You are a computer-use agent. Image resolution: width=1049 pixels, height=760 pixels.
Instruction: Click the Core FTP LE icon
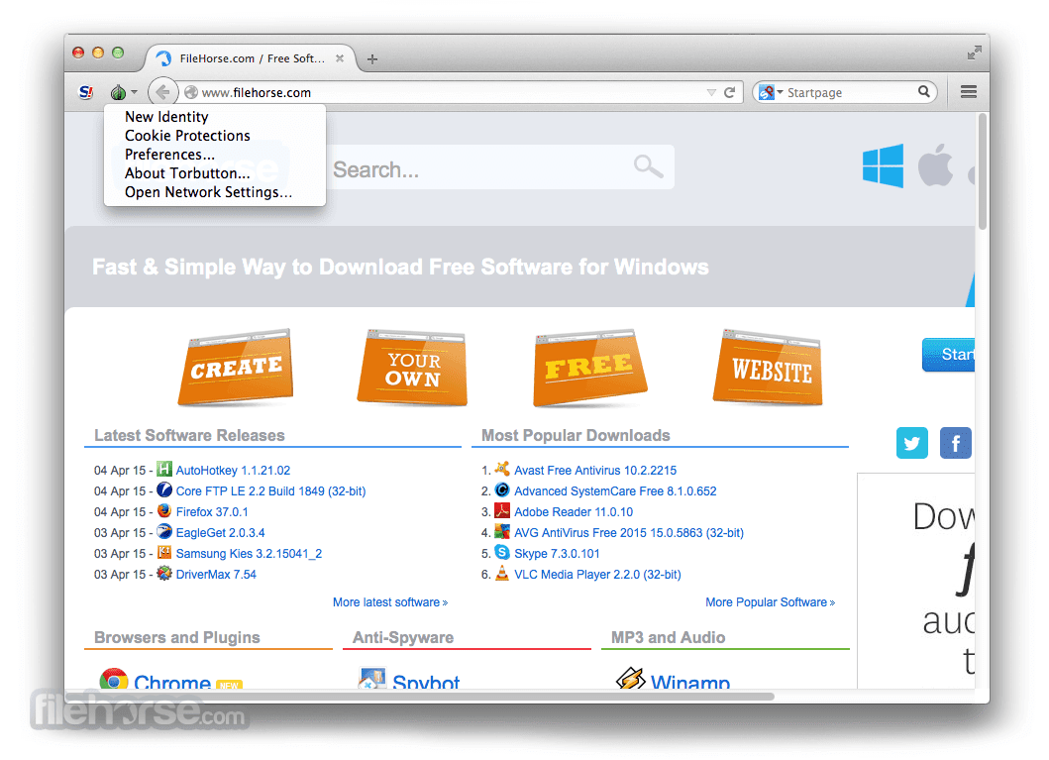pos(163,489)
